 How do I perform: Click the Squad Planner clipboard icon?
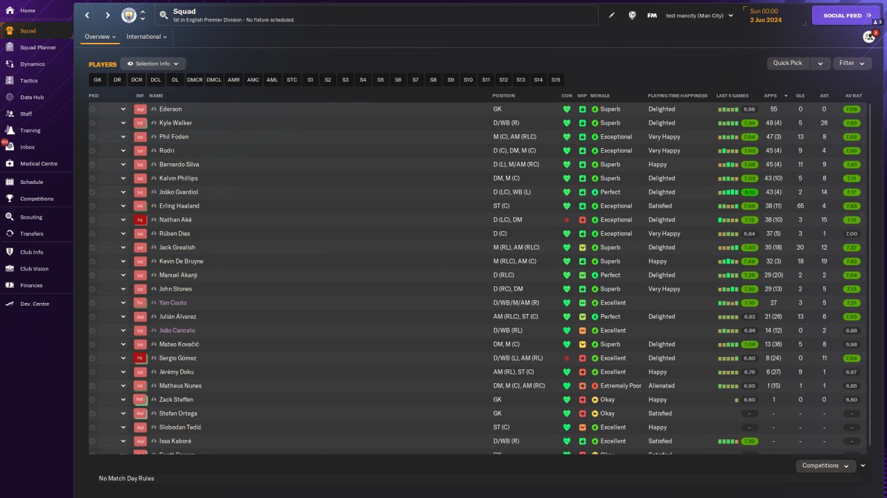pyautogui.click(x=10, y=47)
